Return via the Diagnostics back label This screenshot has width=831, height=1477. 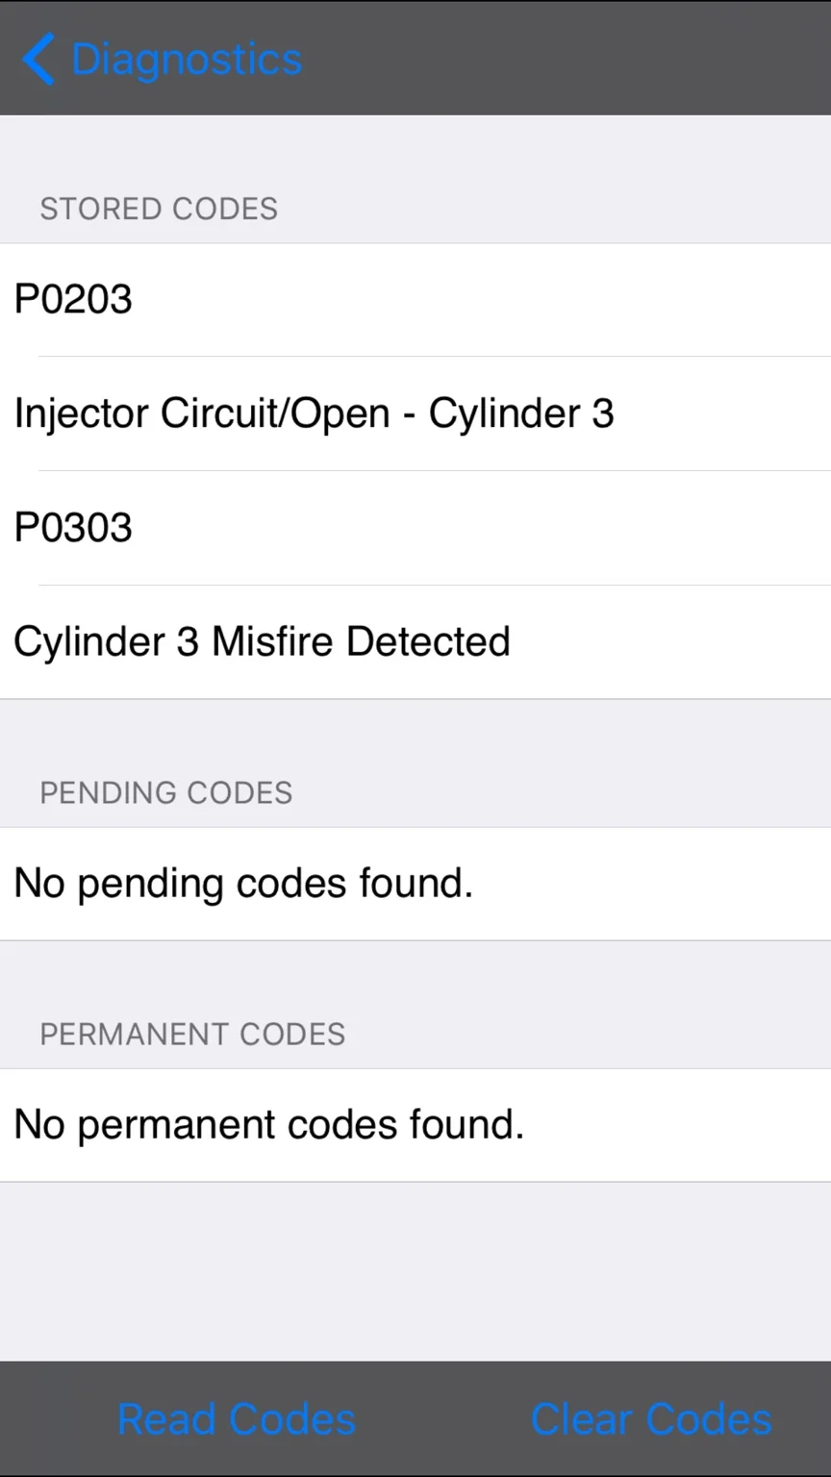point(187,59)
